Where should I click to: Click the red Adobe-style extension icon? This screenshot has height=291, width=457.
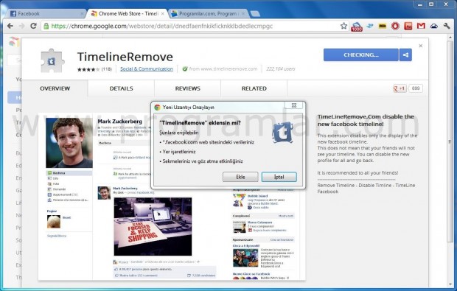[x=408, y=26]
